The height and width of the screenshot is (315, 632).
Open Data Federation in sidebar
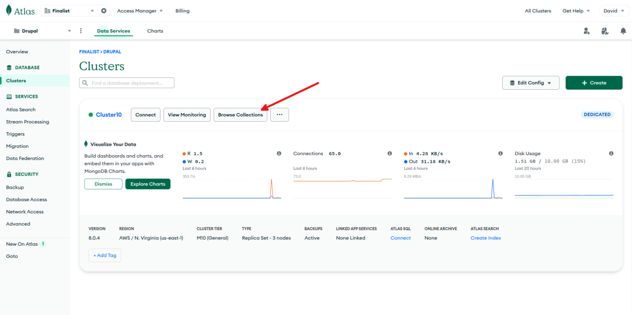tap(25, 158)
